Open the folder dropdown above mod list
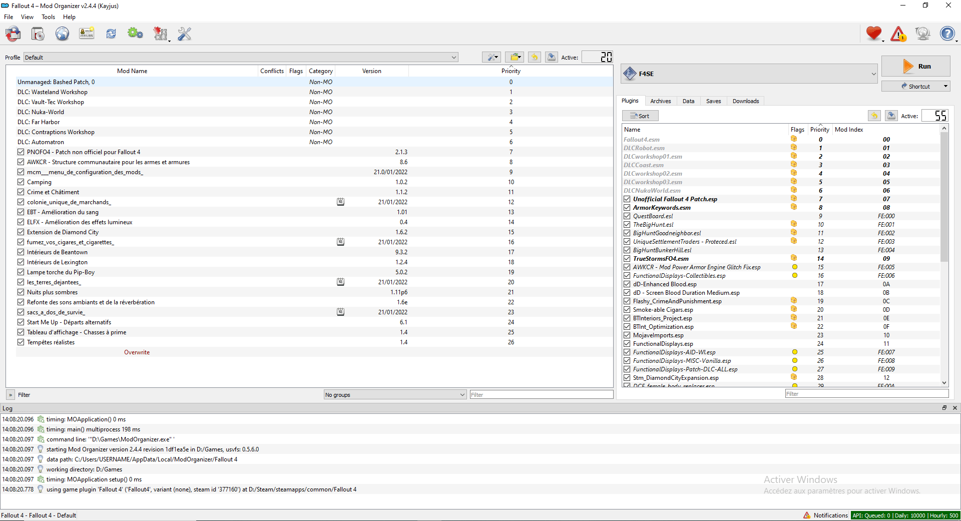The image size is (961, 521). 514,57
